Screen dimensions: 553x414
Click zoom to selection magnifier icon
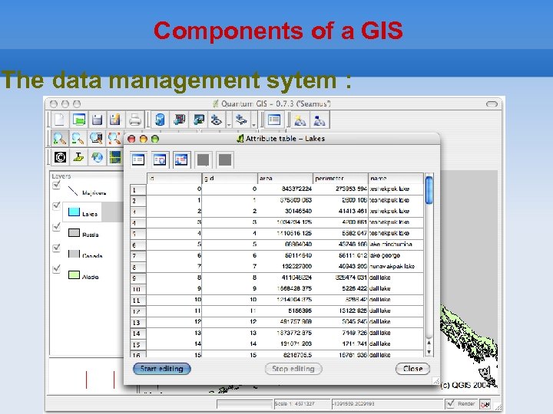pos(96,138)
